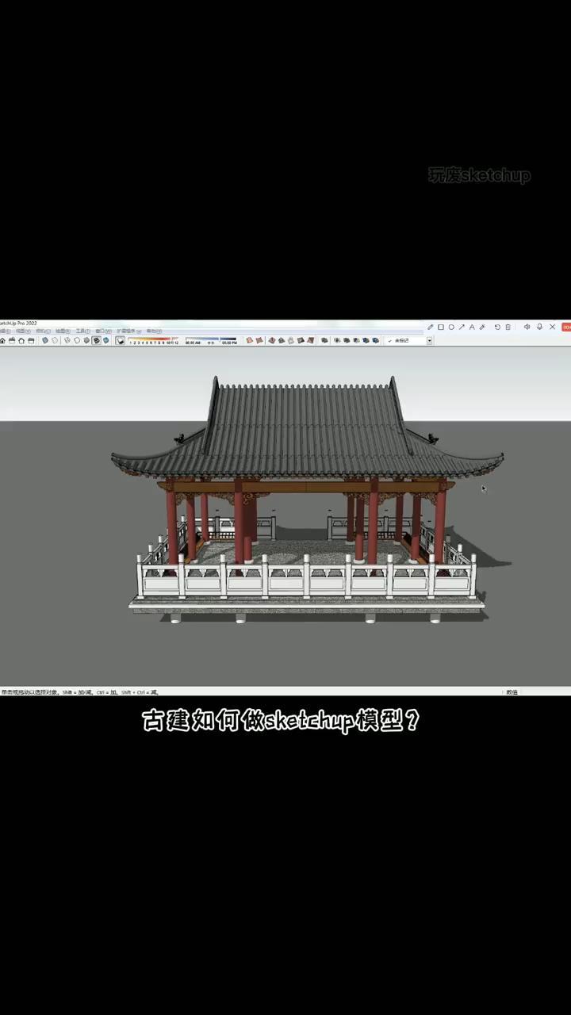The height and width of the screenshot is (1015, 571).
Task: Close the annotation toolbar with X
Action: pyautogui.click(x=553, y=327)
